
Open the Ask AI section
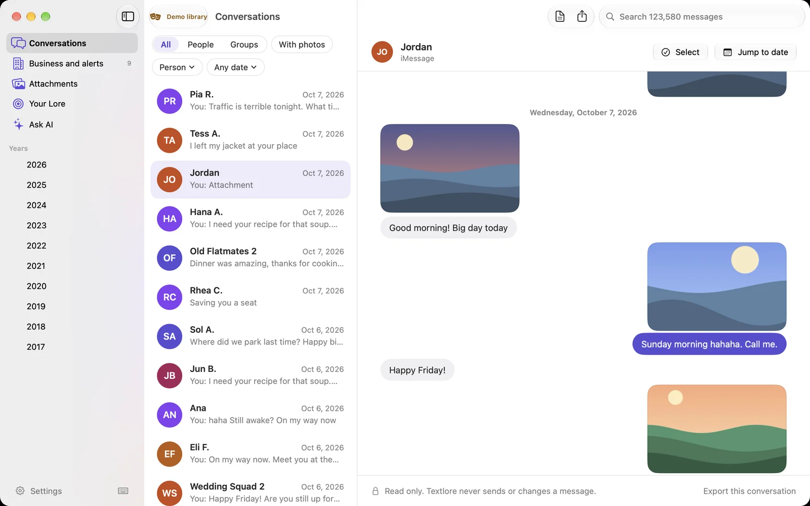72,124
